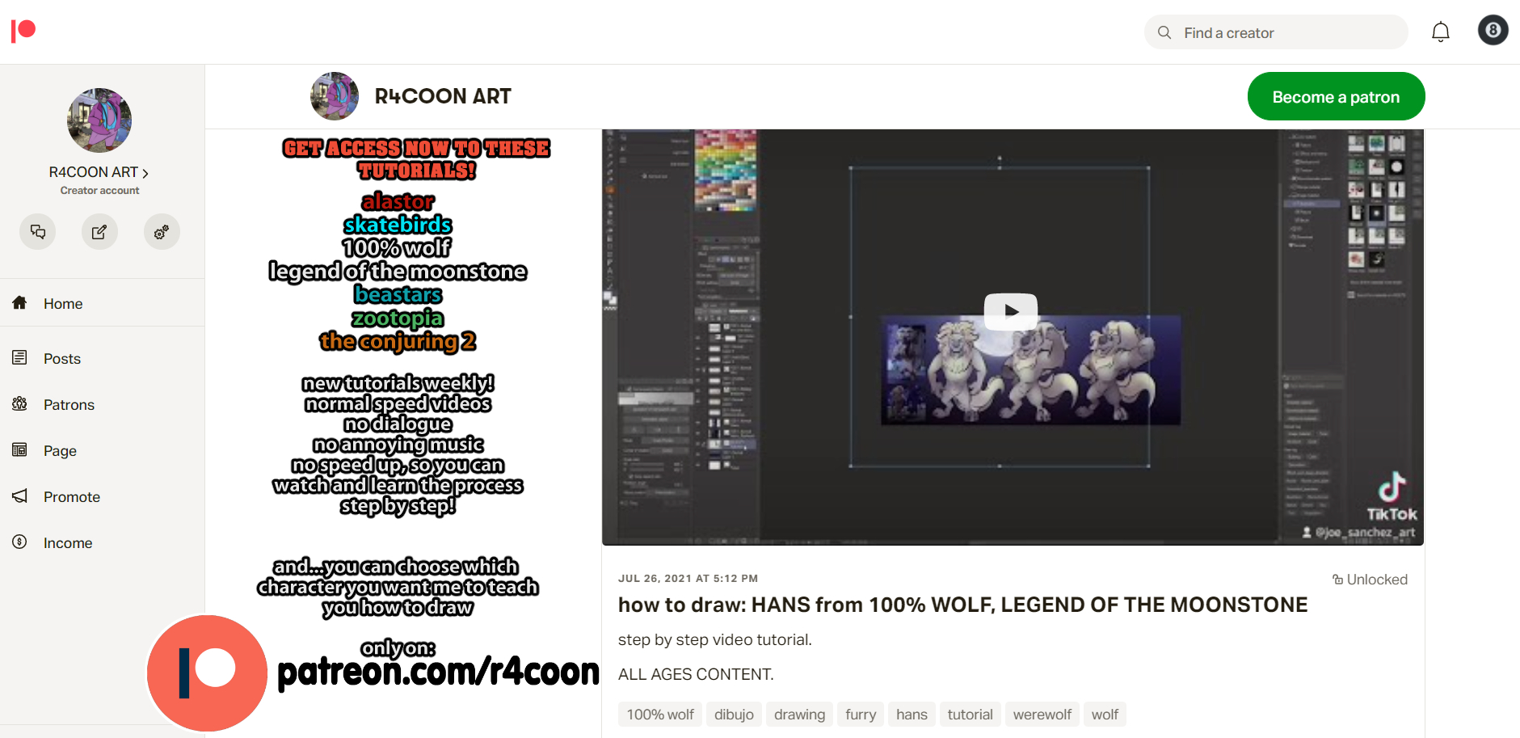Expand the R4COON ART account chevron

pyautogui.click(x=145, y=173)
